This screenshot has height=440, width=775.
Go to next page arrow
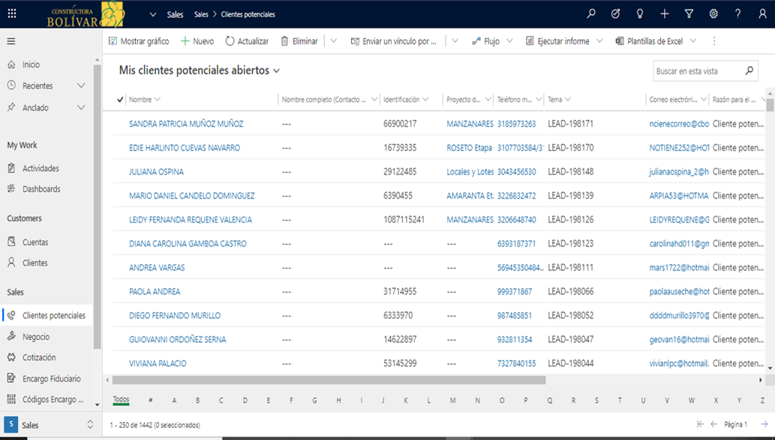764,424
